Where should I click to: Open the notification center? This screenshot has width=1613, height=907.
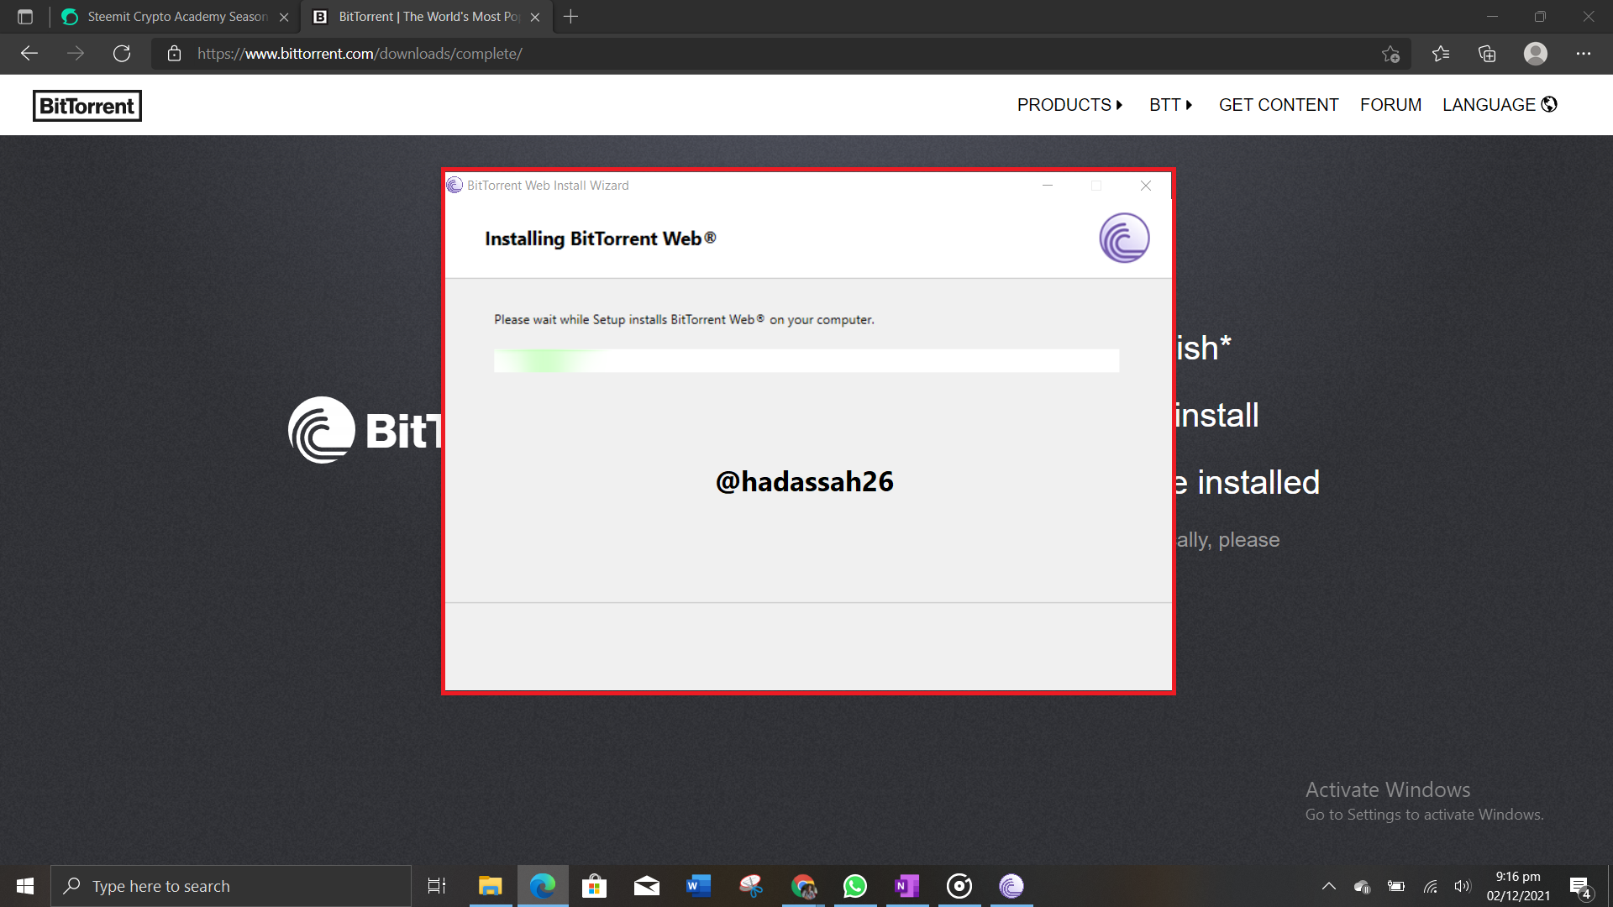(x=1580, y=886)
